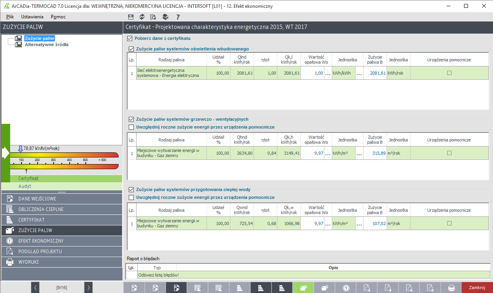Open unit picker next to kWh/kWh
Screen dimensions: 493x293
[359, 73]
